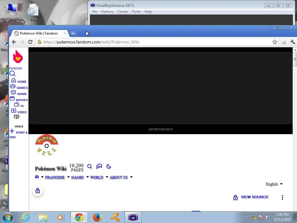This screenshot has height=223, width=297.
Task: Close the Pokémon Wiki tab
Action: (65, 33)
